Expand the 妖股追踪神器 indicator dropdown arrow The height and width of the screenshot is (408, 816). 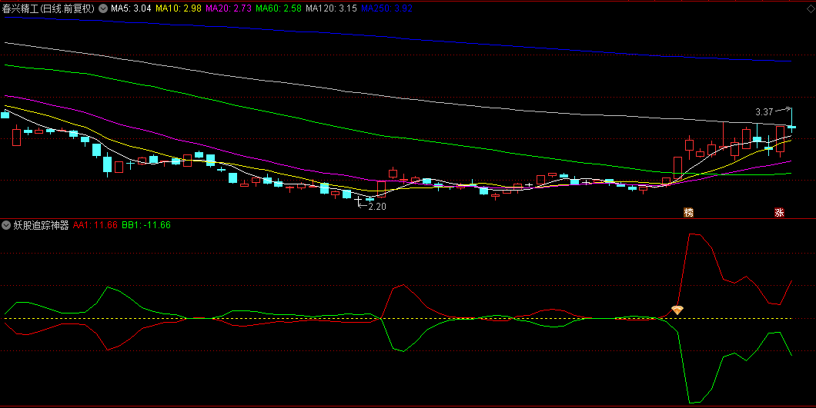click(x=6, y=225)
